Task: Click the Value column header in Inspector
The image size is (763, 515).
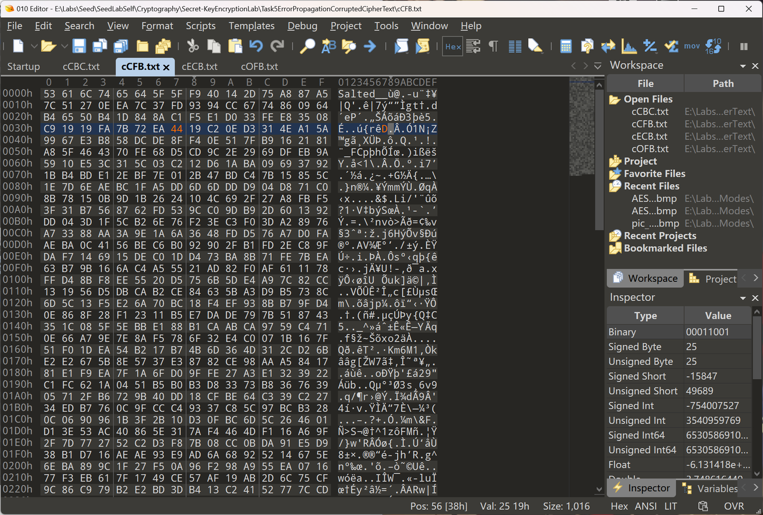Action: (718, 316)
